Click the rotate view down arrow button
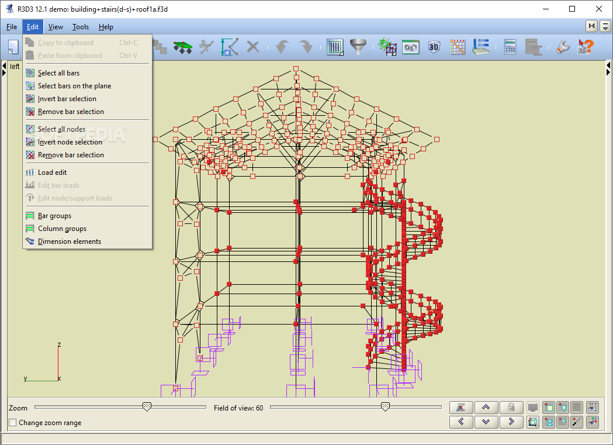Viewport: 613px width, 445px height. coord(486,422)
